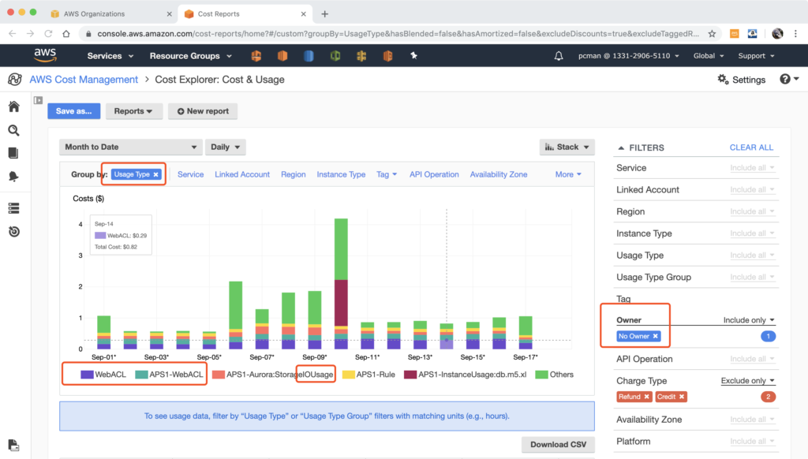Close the Cost Reports browser tab
Screen dimensions: 808x459
pyautogui.click(x=304, y=14)
